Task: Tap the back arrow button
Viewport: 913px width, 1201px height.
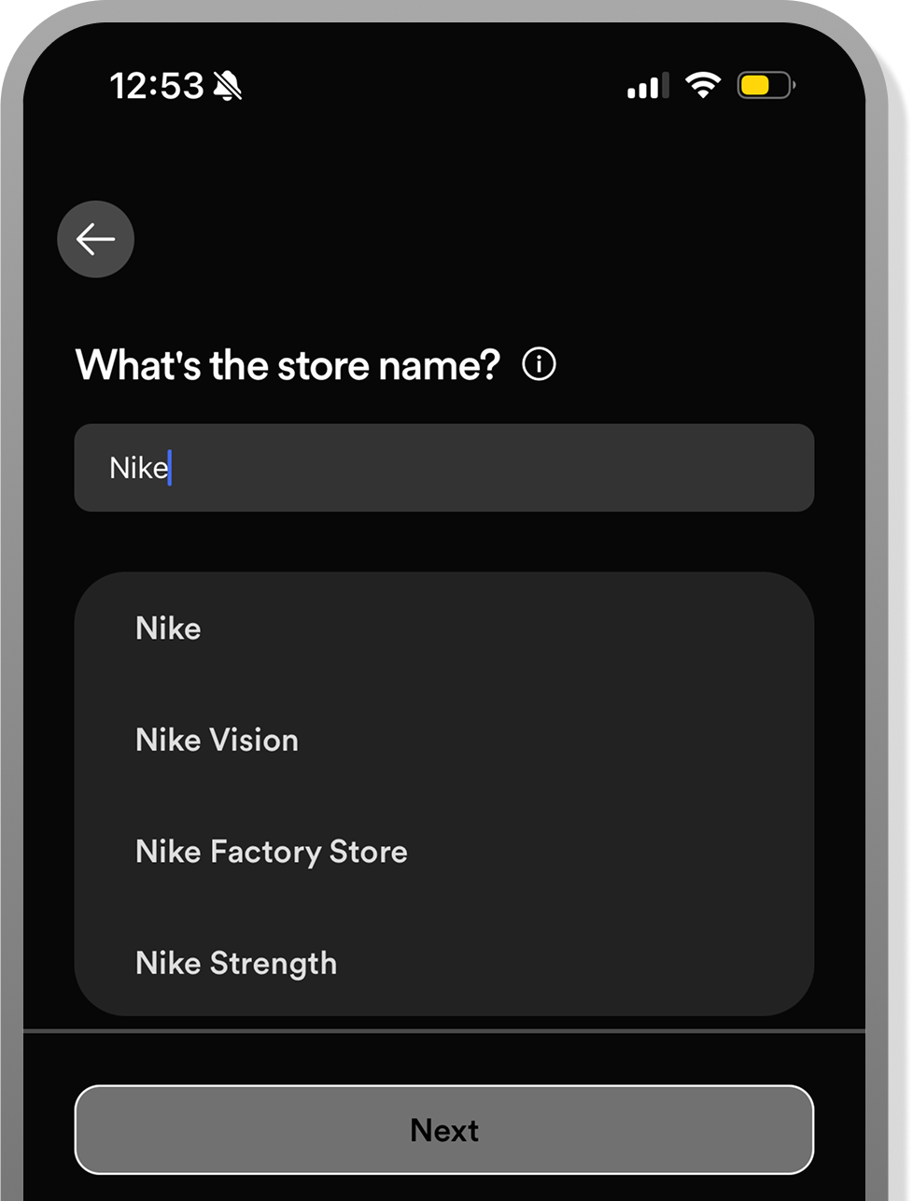Action: tap(95, 239)
